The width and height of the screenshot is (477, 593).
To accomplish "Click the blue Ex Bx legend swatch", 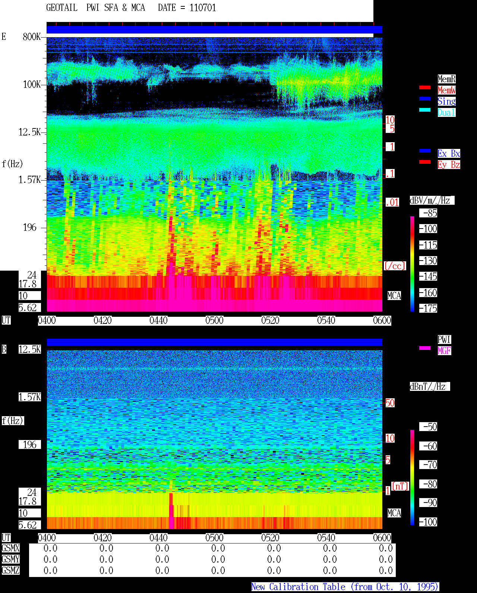I will click(x=425, y=151).
